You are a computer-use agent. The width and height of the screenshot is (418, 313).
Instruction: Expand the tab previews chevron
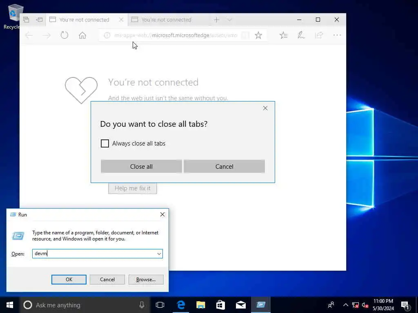(229, 20)
